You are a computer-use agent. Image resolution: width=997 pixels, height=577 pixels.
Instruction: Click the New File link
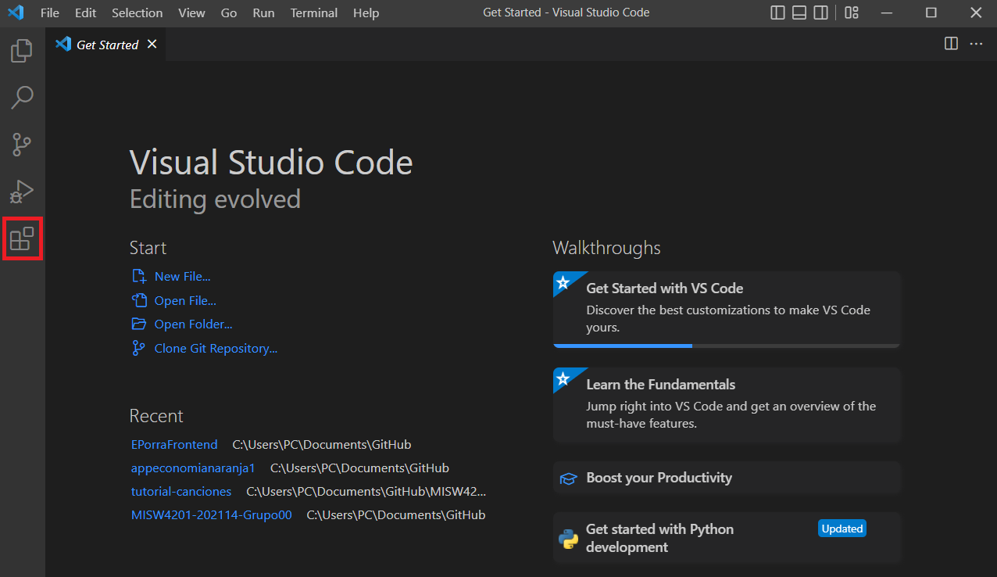click(x=182, y=276)
